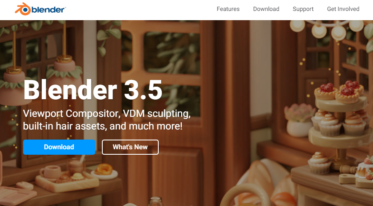The width and height of the screenshot is (373, 206).
Task: Click the orange Blender logo icon
Action: click(23, 9)
